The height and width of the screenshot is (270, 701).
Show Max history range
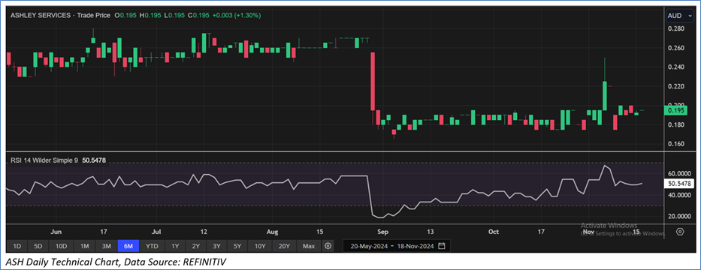[309, 246]
